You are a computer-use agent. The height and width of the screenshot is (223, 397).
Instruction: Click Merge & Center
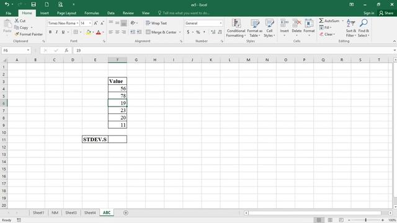(161, 32)
